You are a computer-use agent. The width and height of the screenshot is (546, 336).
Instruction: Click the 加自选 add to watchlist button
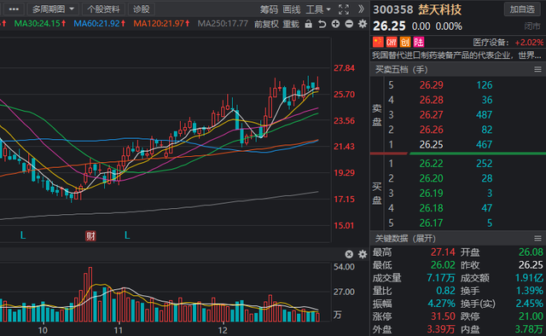tap(522, 9)
